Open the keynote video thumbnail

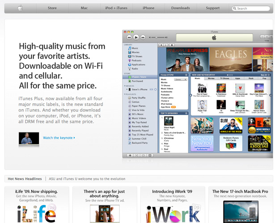pyautogui.click(x=29, y=139)
